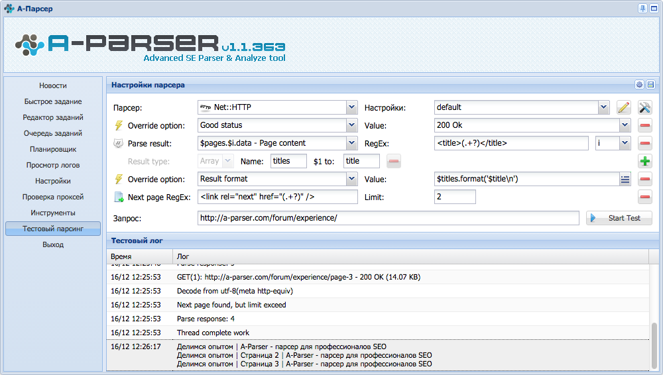Click the lightning icon beside Result format
663x375 pixels.
119,180
